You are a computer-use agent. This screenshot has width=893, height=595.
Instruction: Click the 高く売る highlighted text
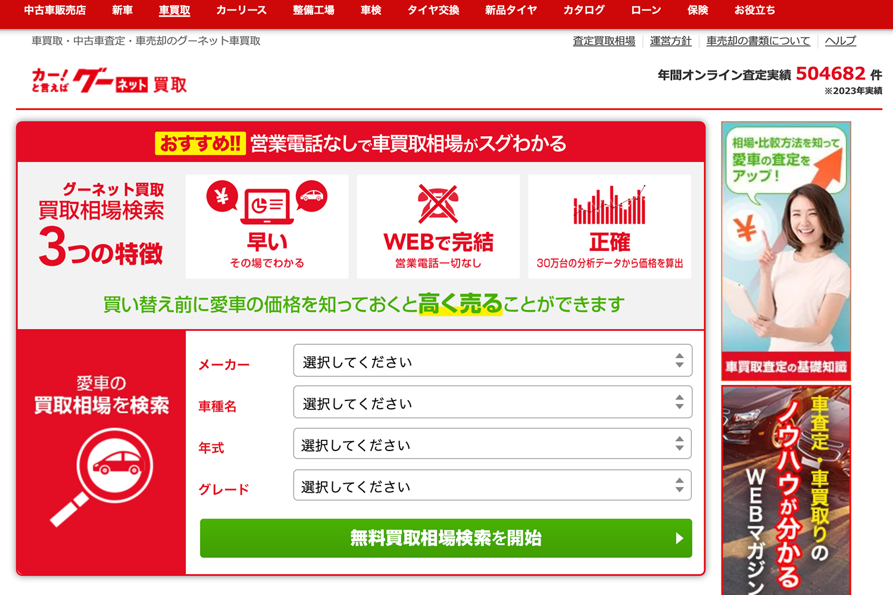pos(460,304)
